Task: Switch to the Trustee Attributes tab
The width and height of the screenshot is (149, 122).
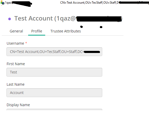Action: 66,31
